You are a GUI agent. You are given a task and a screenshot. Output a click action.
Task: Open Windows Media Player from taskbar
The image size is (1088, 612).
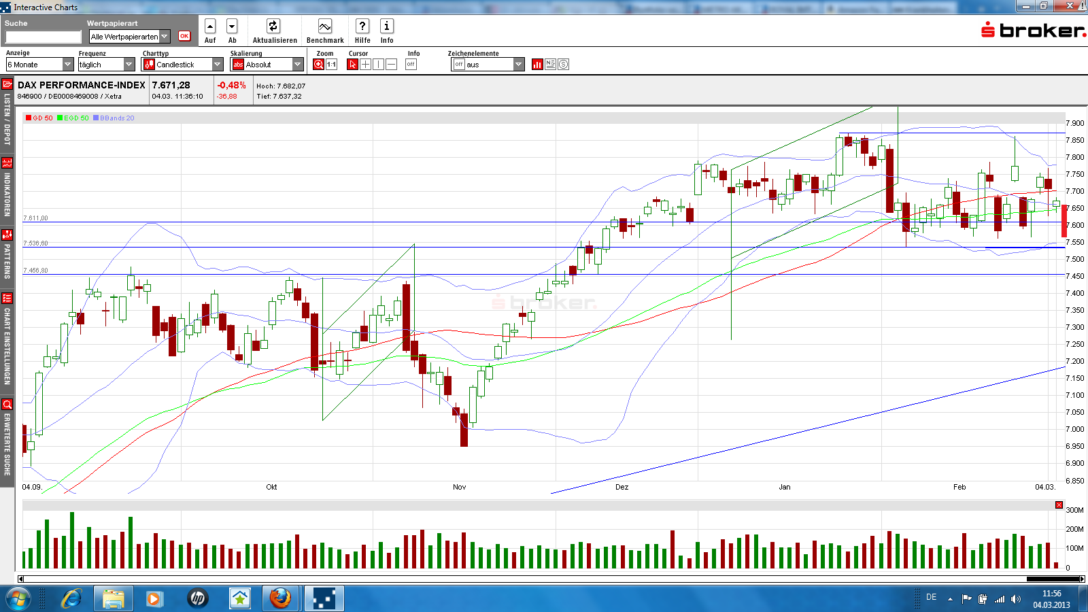pyautogui.click(x=155, y=598)
